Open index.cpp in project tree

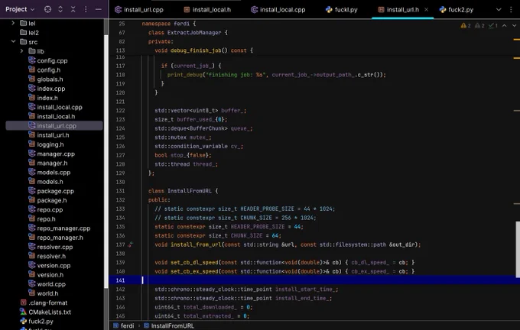(47, 89)
